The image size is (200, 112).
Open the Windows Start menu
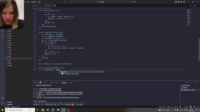[x=2, y=110]
